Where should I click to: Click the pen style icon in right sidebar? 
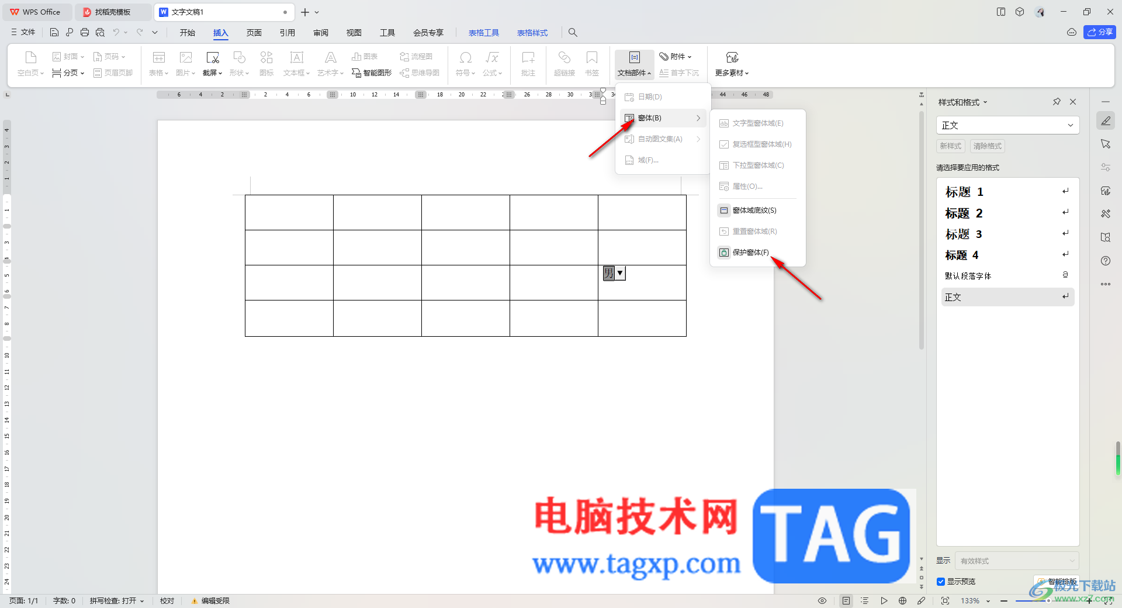point(1106,121)
